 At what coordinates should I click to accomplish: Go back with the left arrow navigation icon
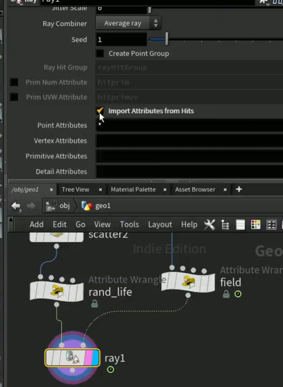tap(16, 206)
